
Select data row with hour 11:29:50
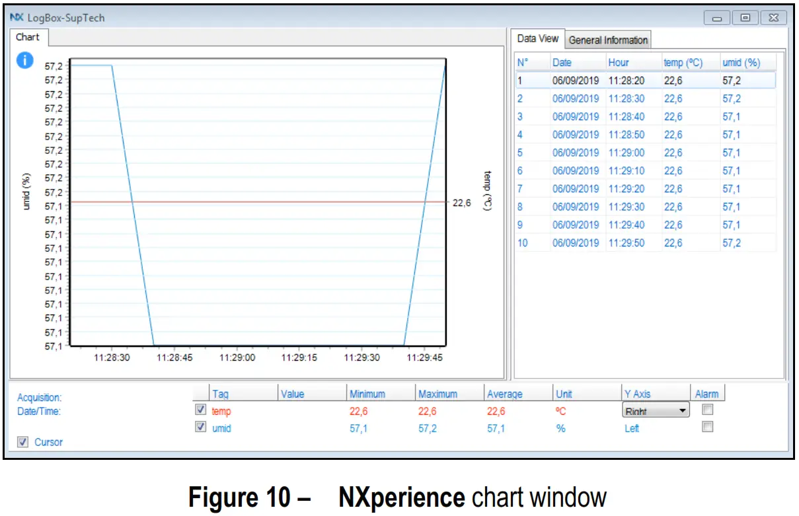click(x=645, y=242)
